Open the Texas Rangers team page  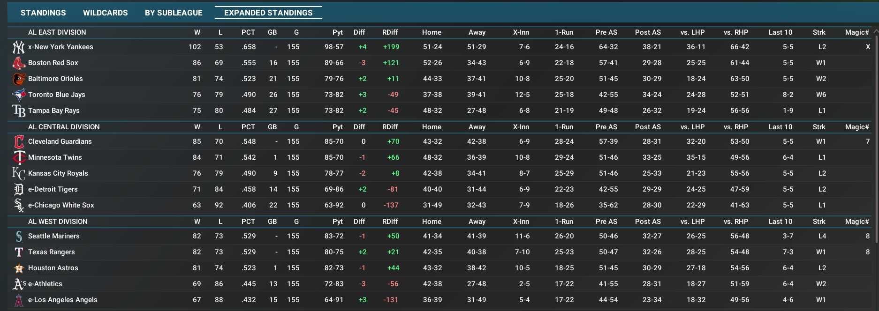click(x=51, y=252)
